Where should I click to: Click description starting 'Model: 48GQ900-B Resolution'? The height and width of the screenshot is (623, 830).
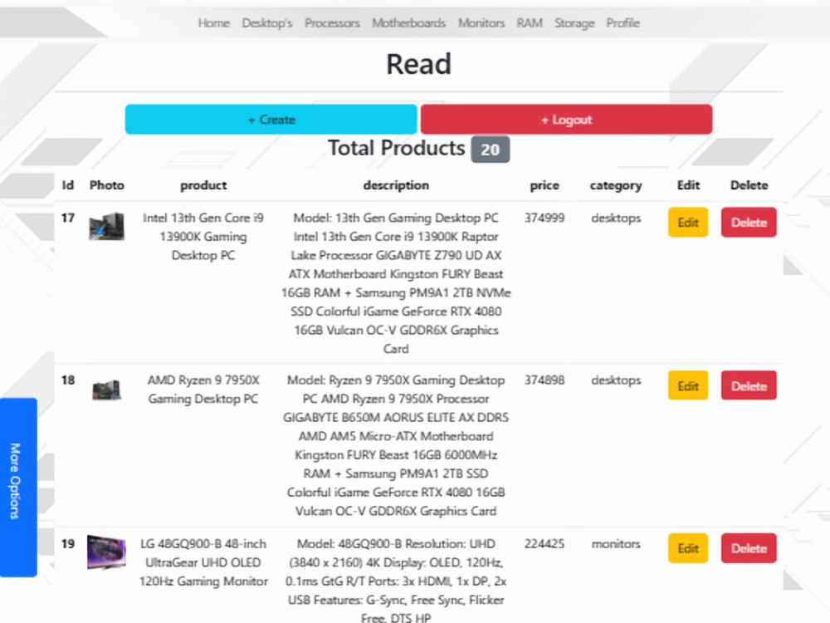(396, 580)
